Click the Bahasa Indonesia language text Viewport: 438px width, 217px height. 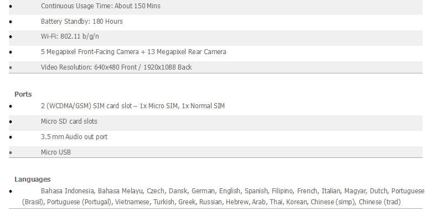pyautogui.click(x=68, y=191)
